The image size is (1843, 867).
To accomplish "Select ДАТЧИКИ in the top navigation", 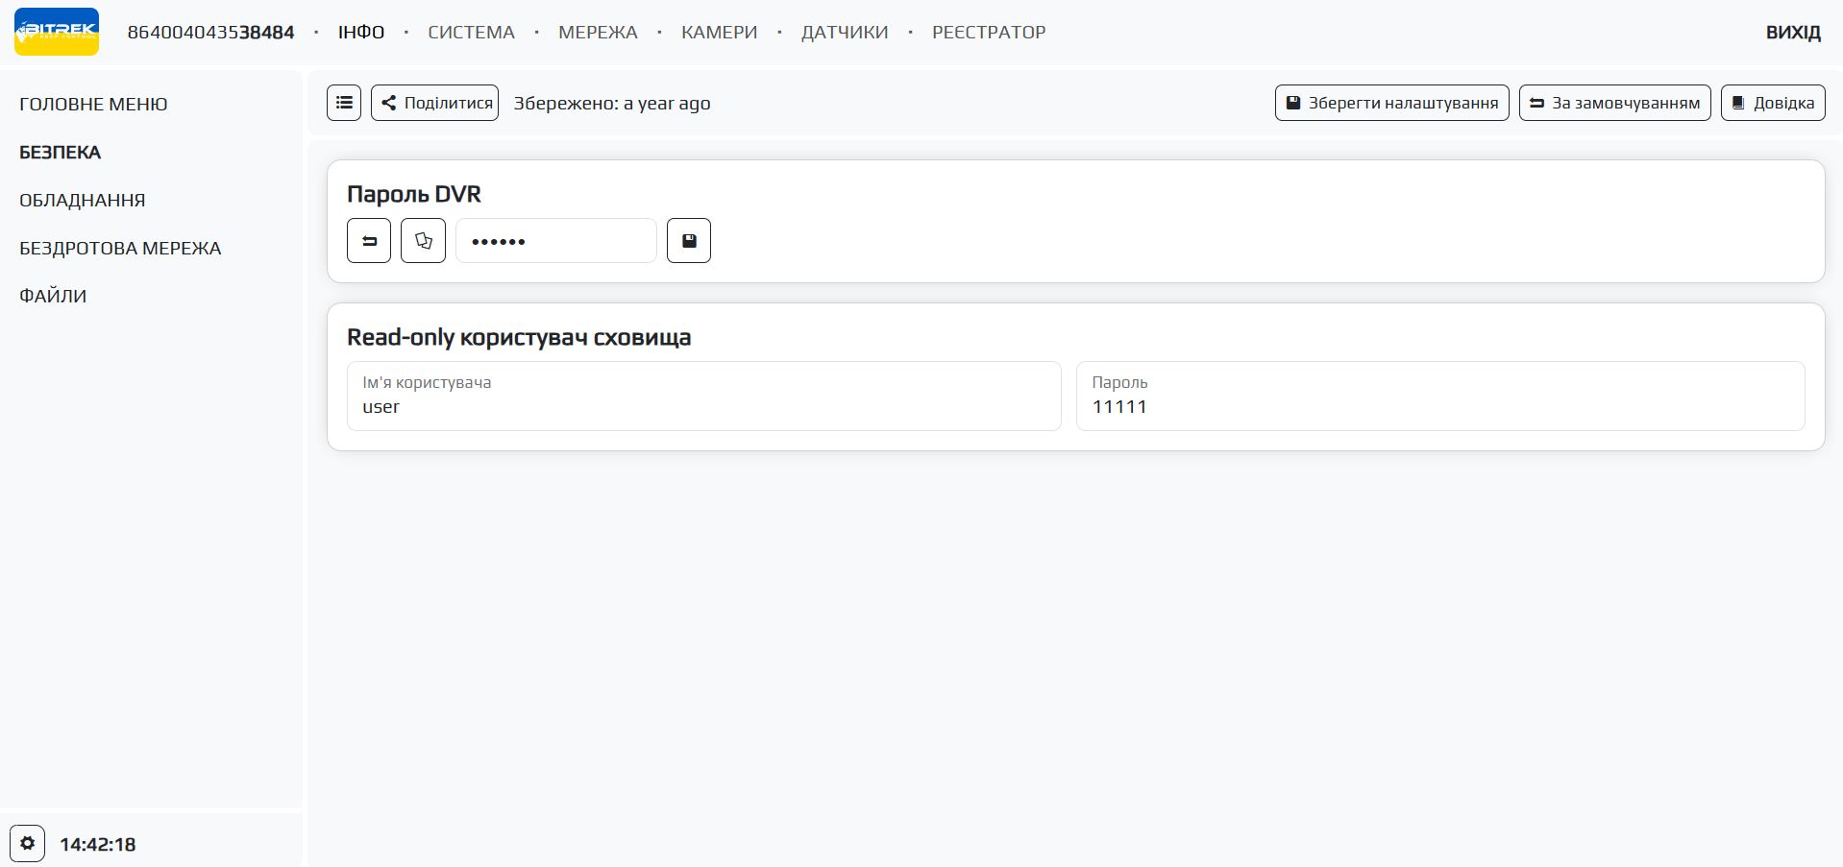I will tap(845, 32).
